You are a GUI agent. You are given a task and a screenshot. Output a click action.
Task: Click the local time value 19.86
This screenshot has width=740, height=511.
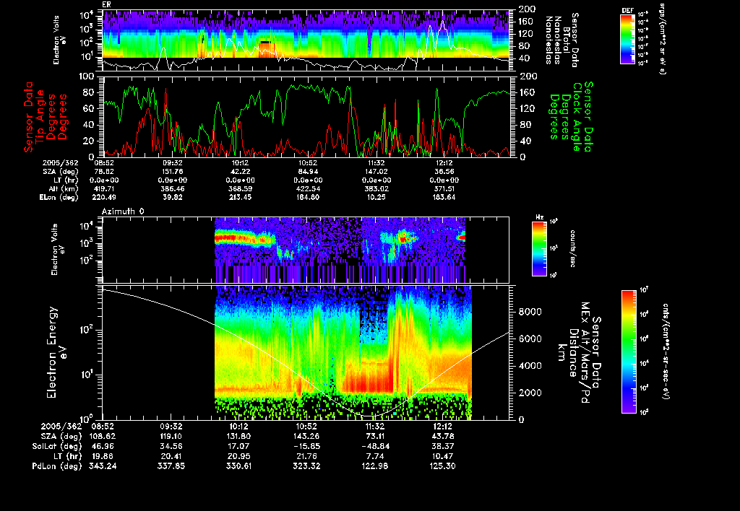[x=103, y=456]
